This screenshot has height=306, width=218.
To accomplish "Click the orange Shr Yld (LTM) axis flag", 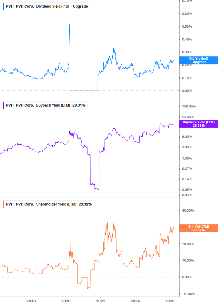I will point(199,228).
